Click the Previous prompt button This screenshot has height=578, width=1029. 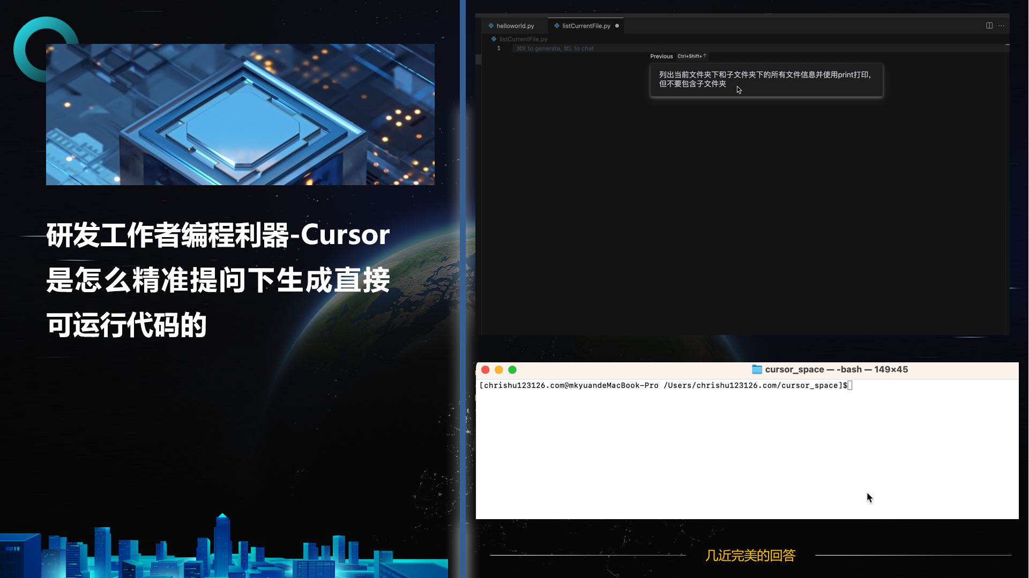pyautogui.click(x=661, y=56)
